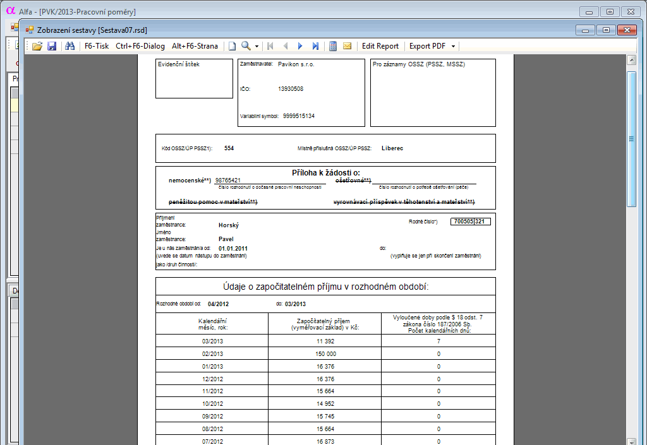Open search with the binoculars icon
647x445 pixels.
tap(70, 46)
